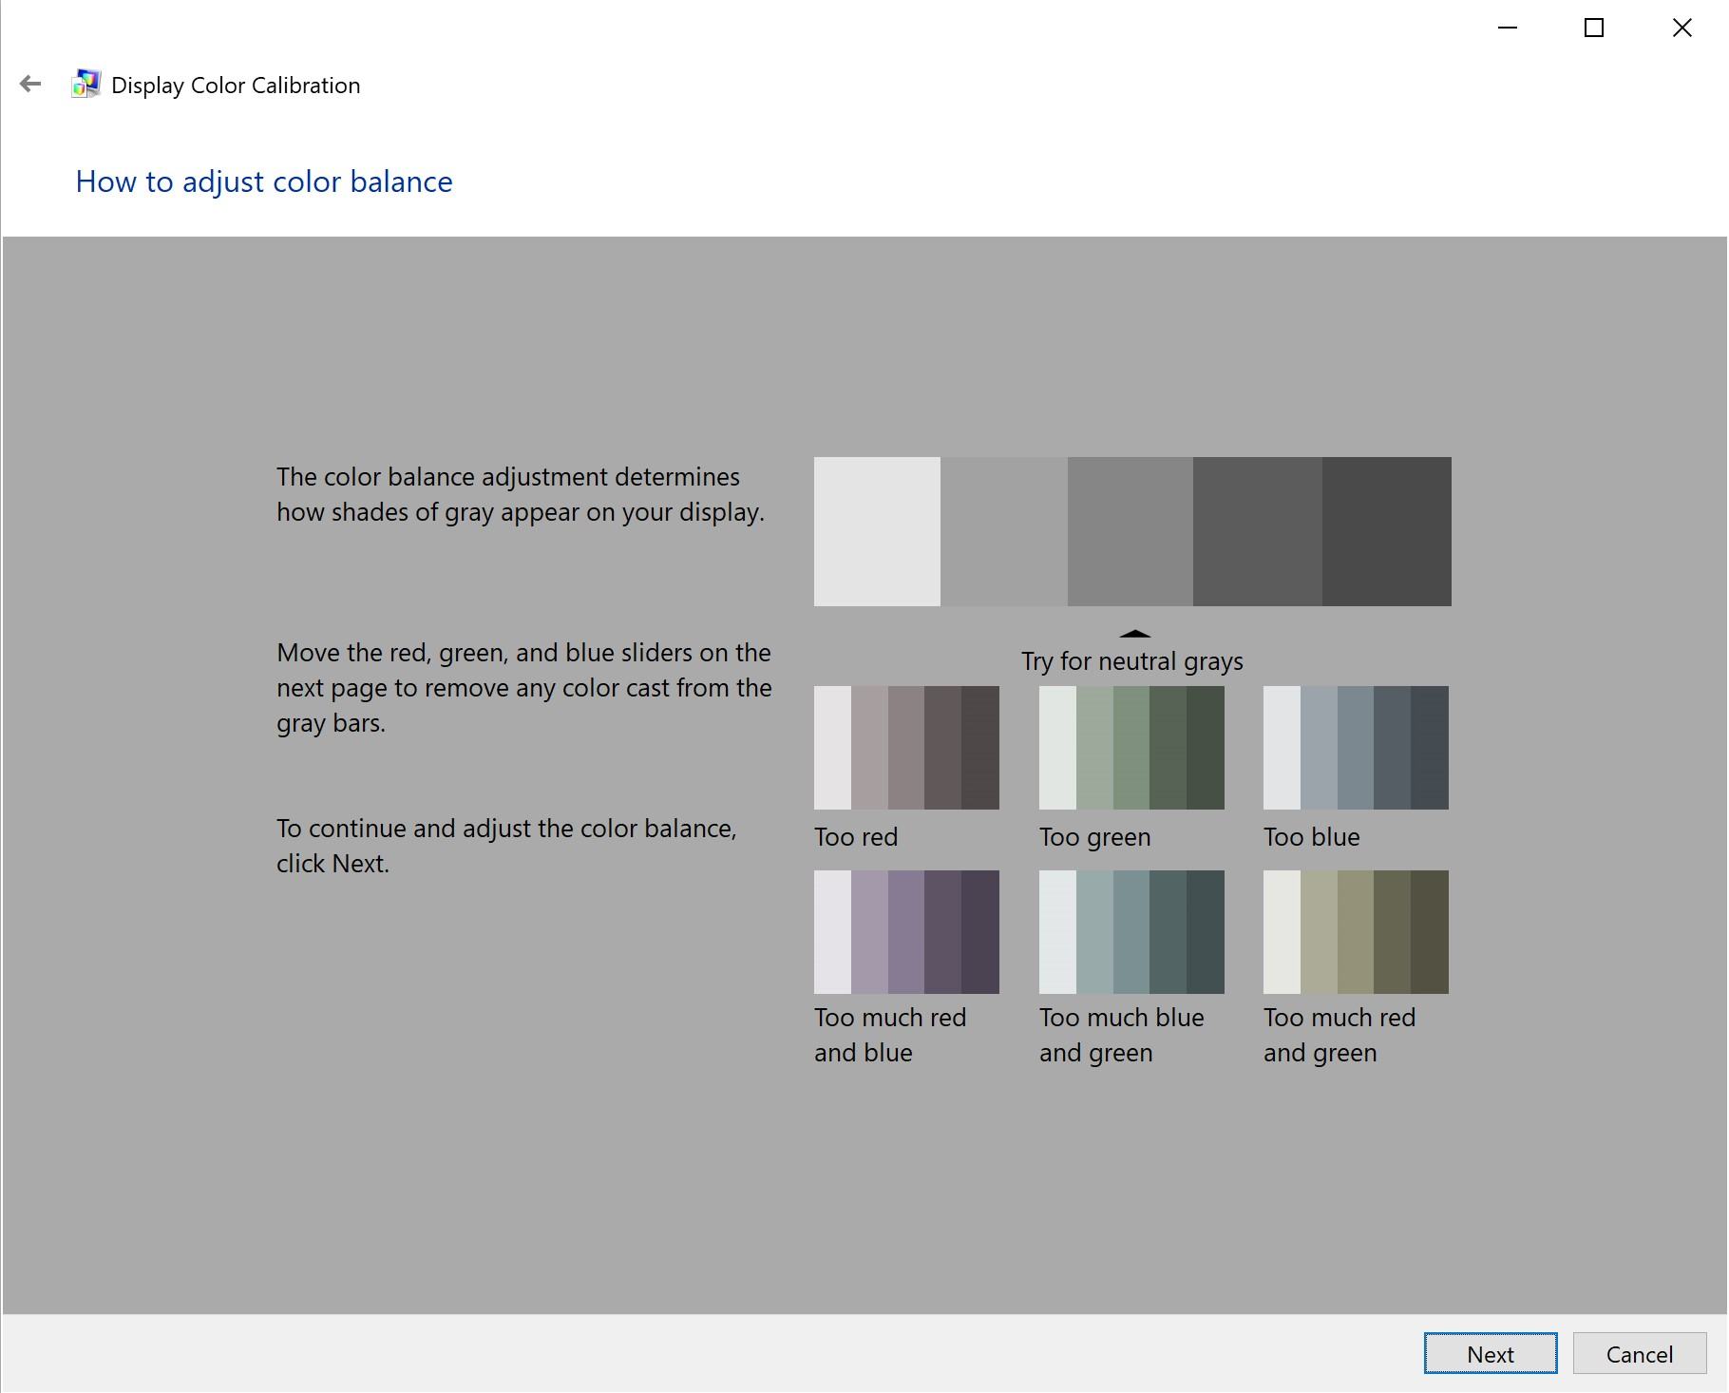The height and width of the screenshot is (1393, 1729).
Task: Click the minimize window control
Action: 1509,28
